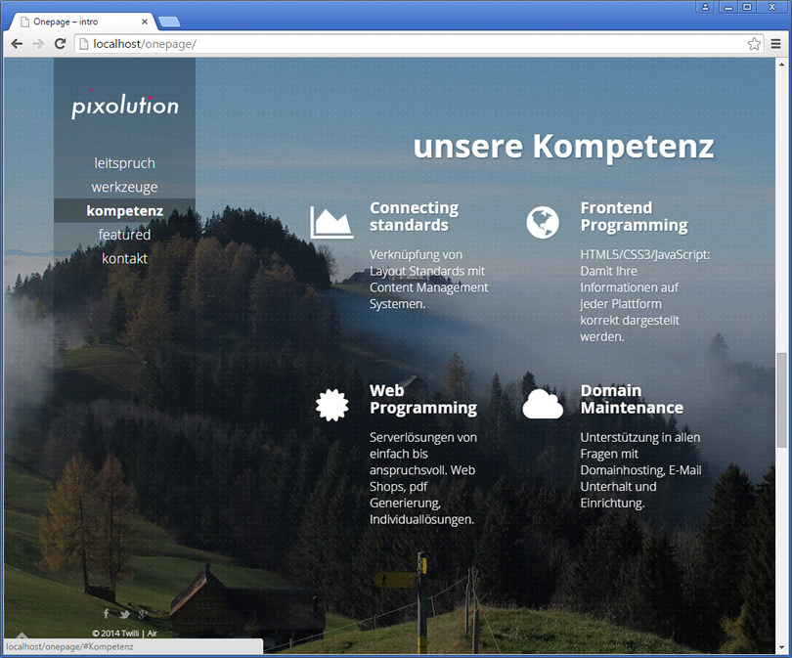Select werkzeuge in the sidebar navigation

point(124,187)
